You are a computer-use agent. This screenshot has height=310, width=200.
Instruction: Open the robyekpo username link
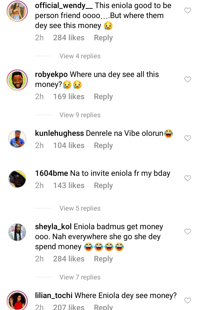tap(51, 74)
